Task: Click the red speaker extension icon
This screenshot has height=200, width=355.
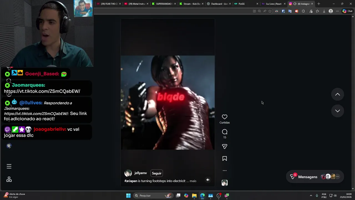Action: (296, 11)
